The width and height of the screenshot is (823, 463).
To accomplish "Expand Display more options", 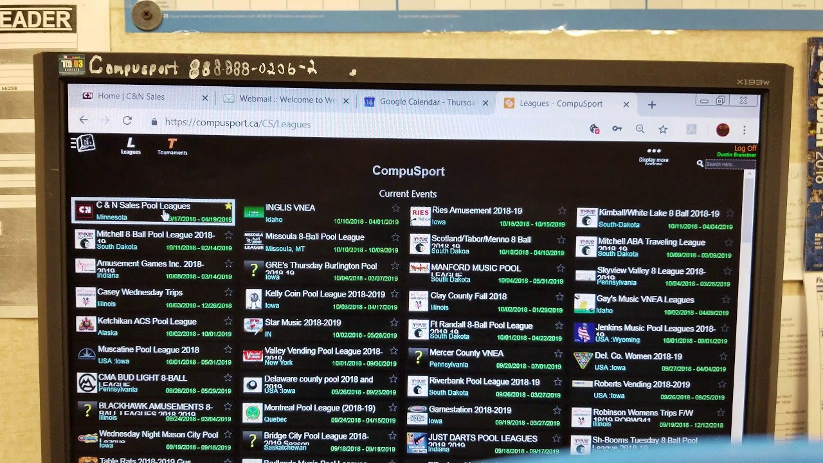I will pyautogui.click(x=654, y=156).
